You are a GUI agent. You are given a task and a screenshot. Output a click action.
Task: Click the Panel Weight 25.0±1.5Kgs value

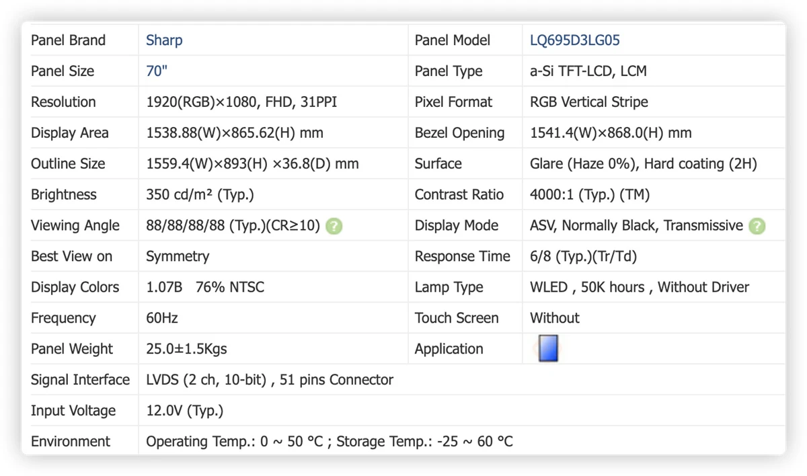point(186,349)
